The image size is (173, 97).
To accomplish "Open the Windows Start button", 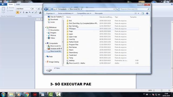I will click(4, 95).
